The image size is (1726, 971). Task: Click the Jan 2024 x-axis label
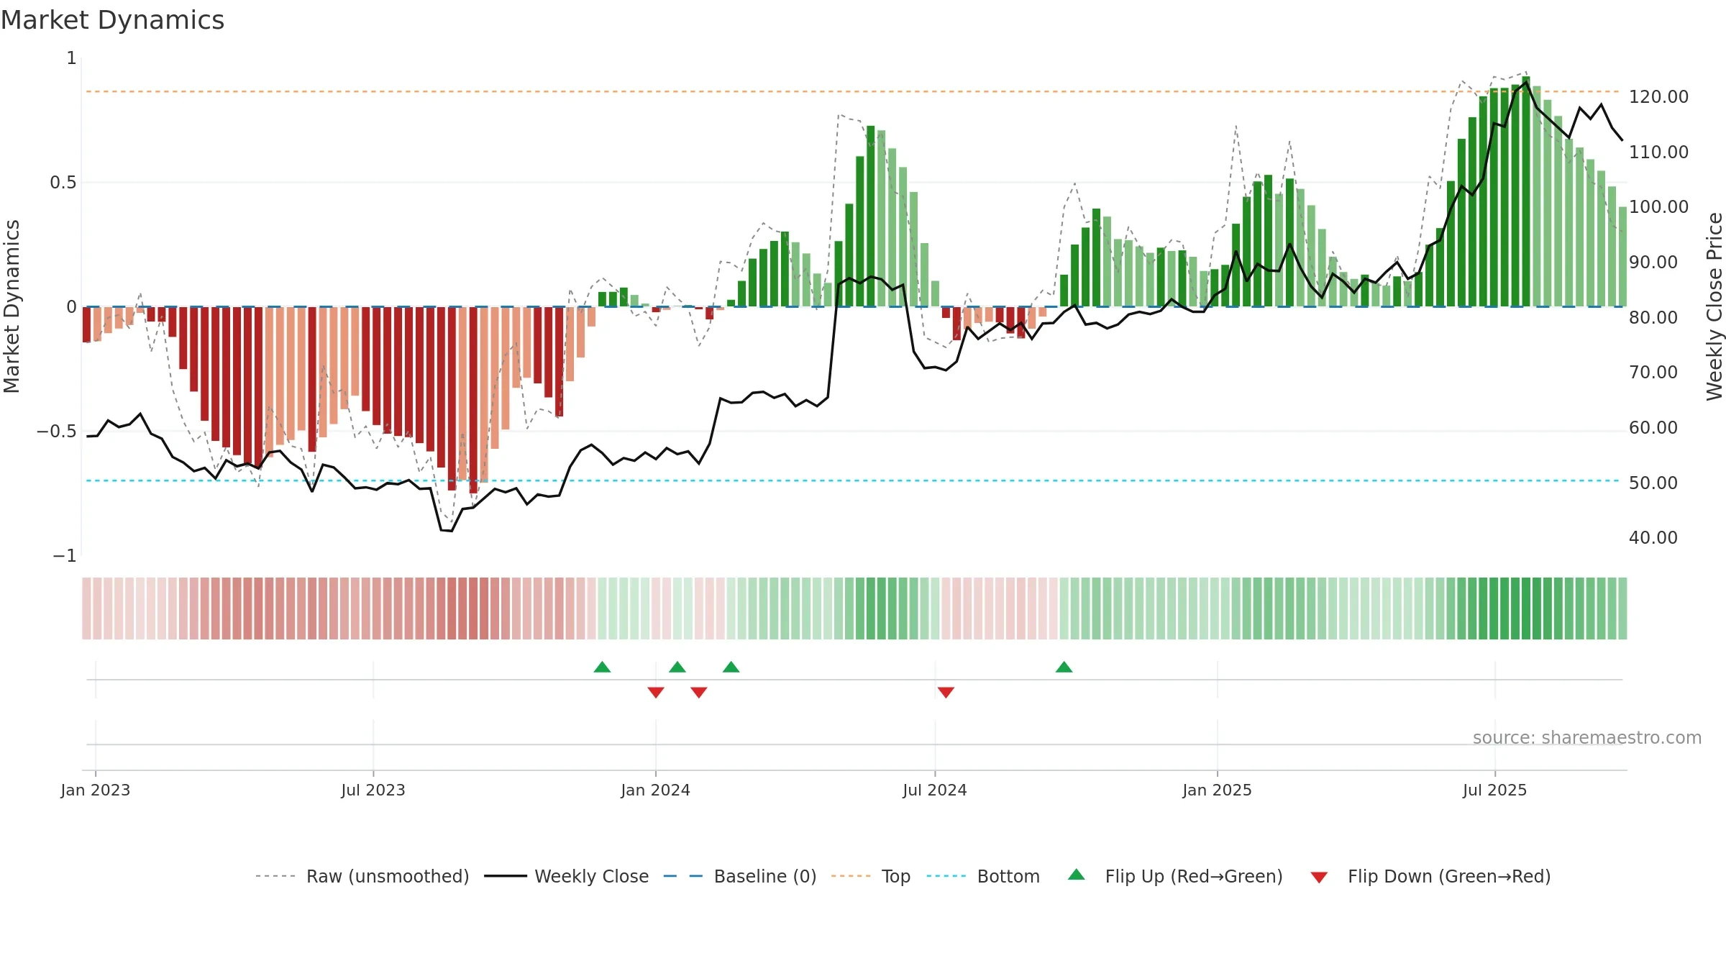point(656,790)
